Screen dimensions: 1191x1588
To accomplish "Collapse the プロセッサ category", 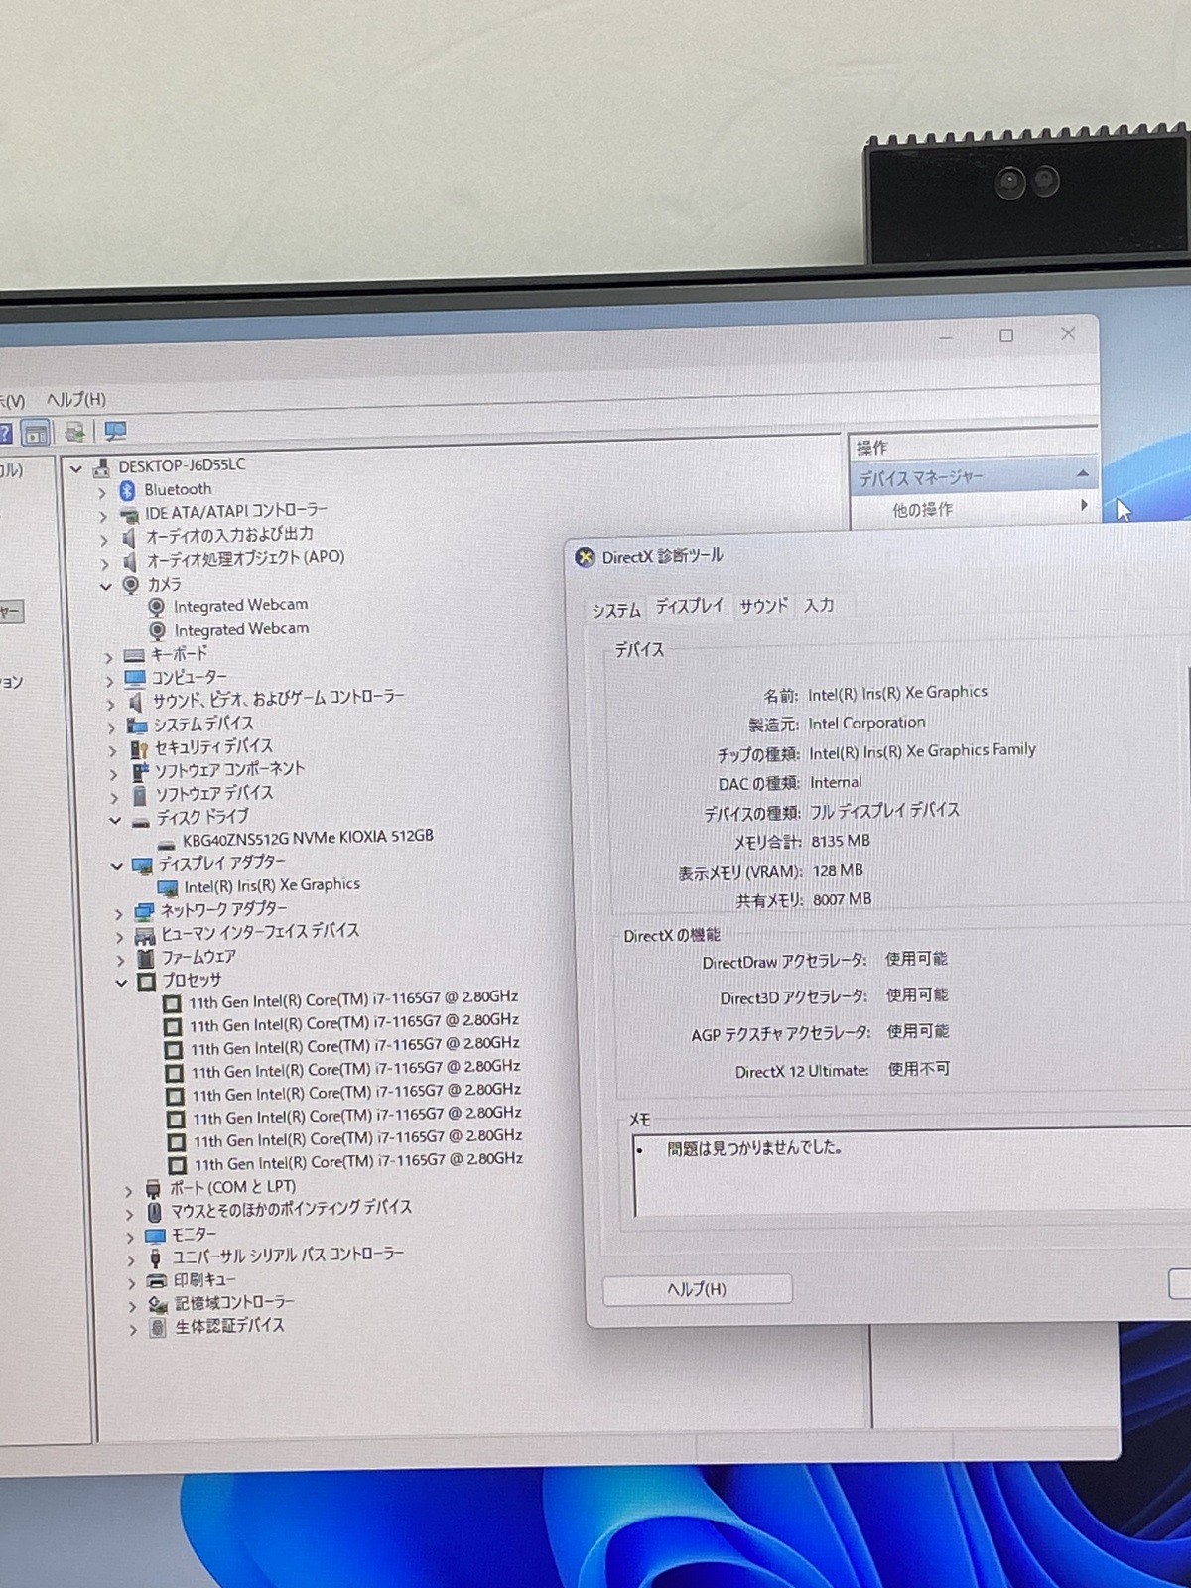I will point(121,983).
